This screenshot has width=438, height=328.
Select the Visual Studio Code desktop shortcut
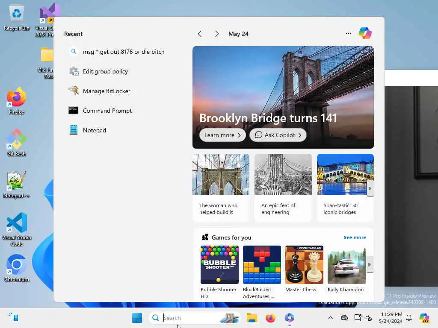tap(17, 229)
